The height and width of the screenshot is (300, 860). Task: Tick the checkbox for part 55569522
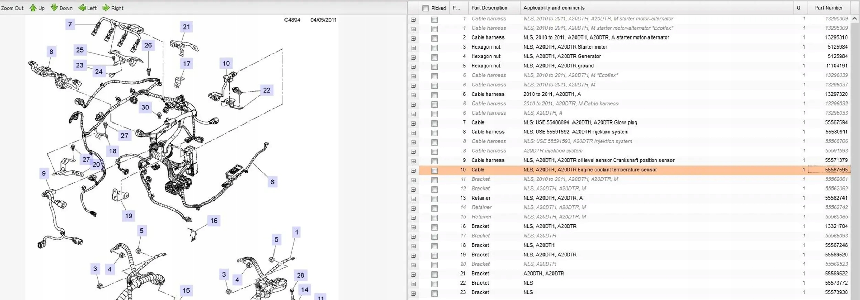434,275
